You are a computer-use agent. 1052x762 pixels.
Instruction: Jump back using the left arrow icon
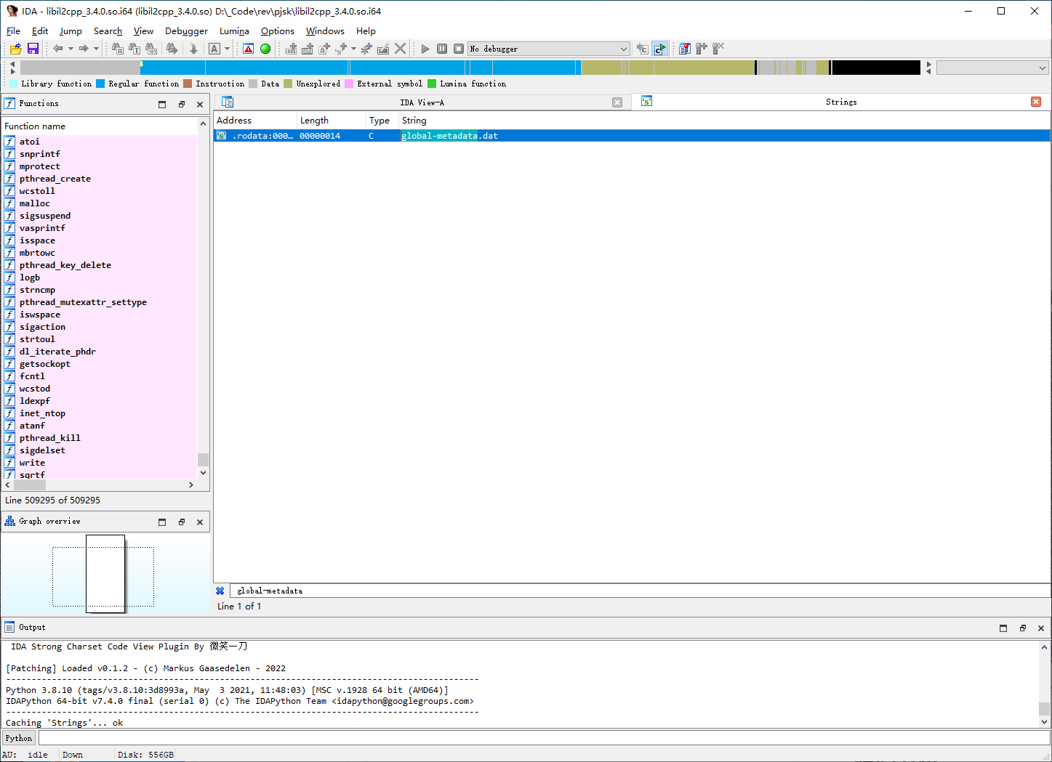[x=57, y=49]
